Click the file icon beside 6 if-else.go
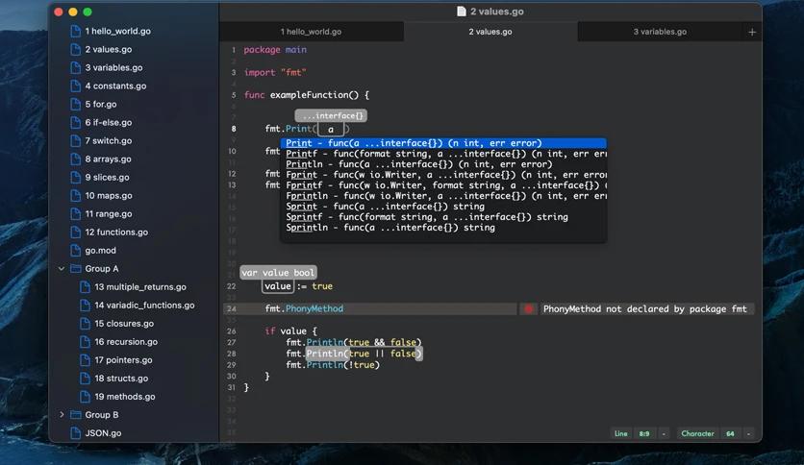 (x=75, y=122)
